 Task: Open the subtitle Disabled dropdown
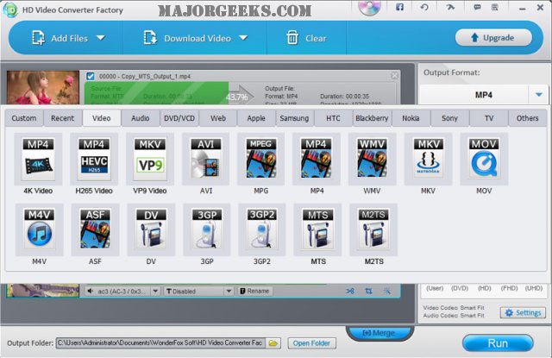pos(229,291)
